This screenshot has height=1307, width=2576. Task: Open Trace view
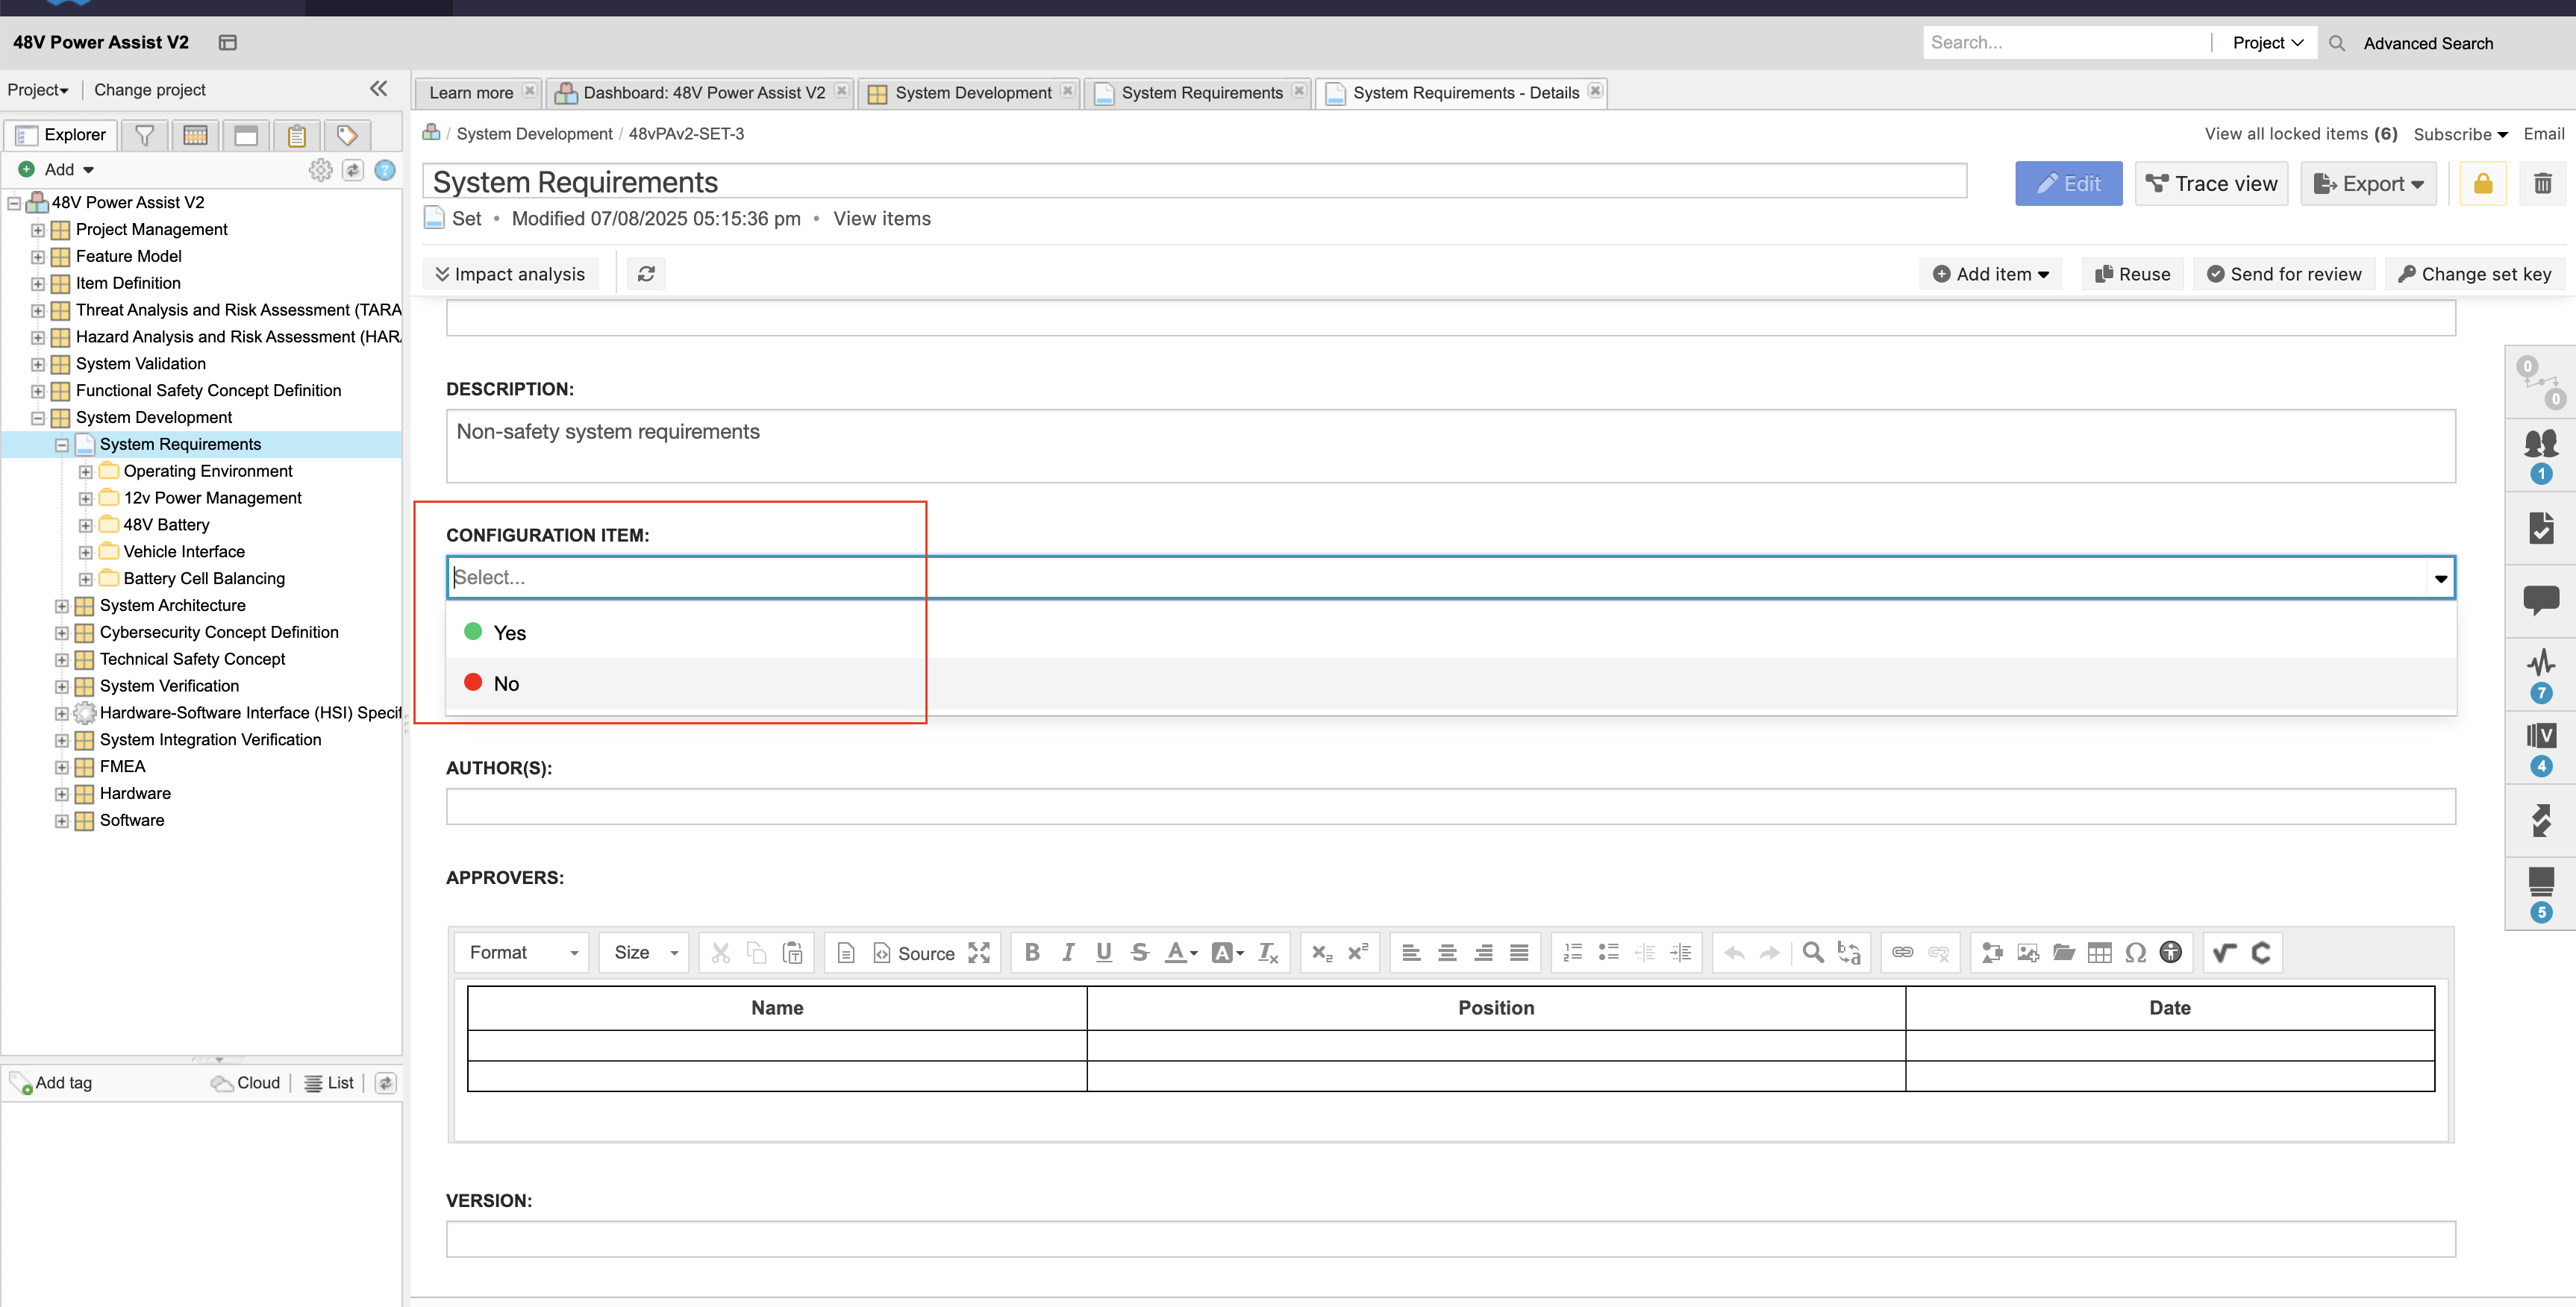click(x=2211, y=183)
